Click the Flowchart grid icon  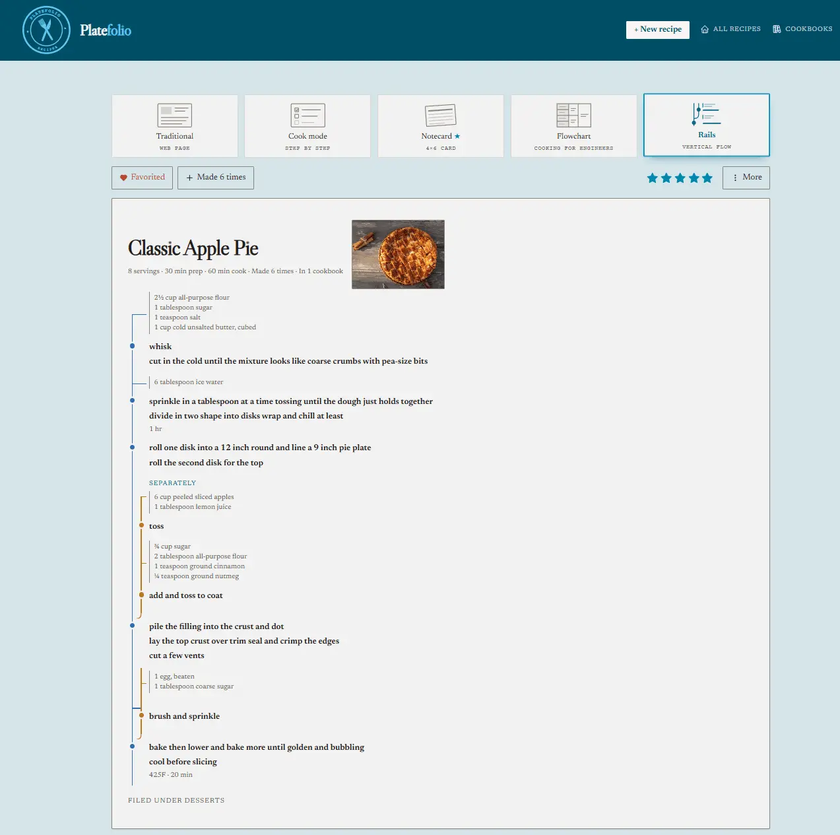pyautogui.click(x=573, y=116)
